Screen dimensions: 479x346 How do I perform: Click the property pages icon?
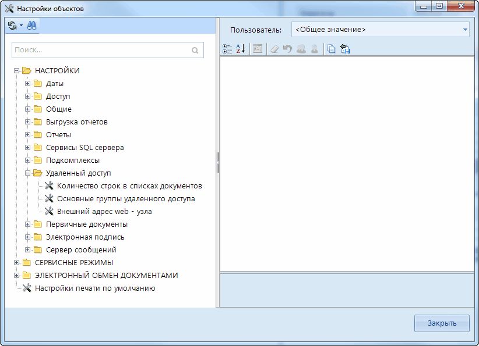(257, 49)
